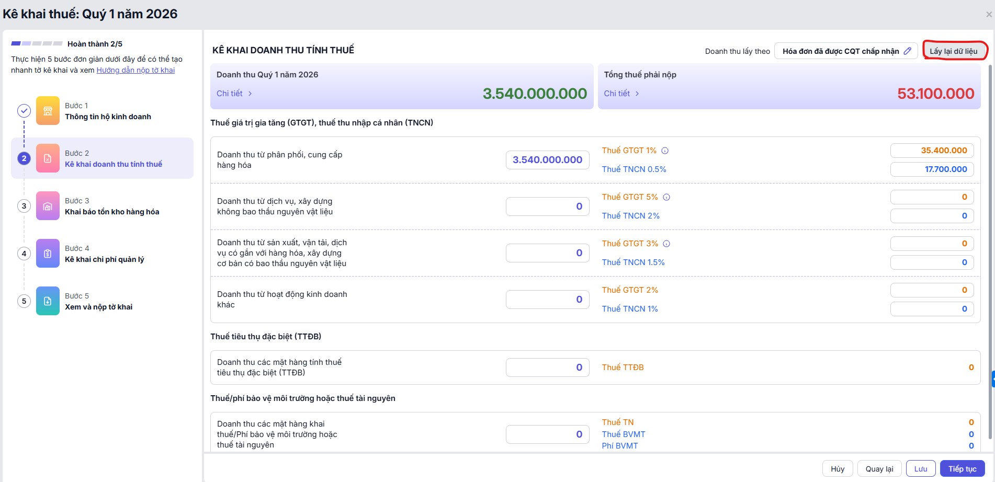Open the Hướng dẫn nộp tờ khai link
The width and height of the screenshot is (995, 482).
click(135, 70)
